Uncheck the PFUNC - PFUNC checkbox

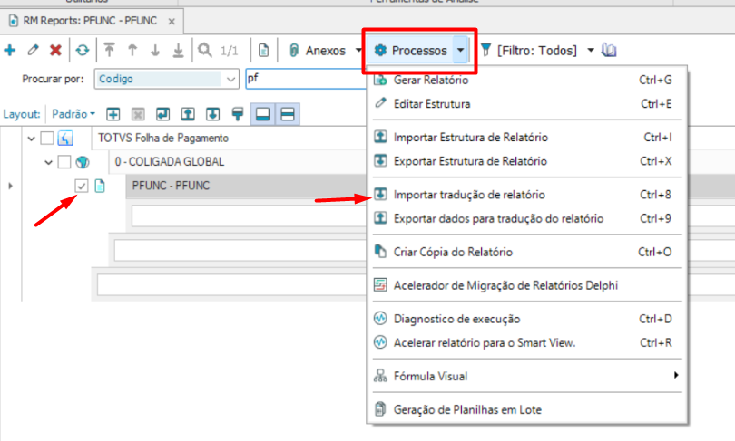pos(82,186)
